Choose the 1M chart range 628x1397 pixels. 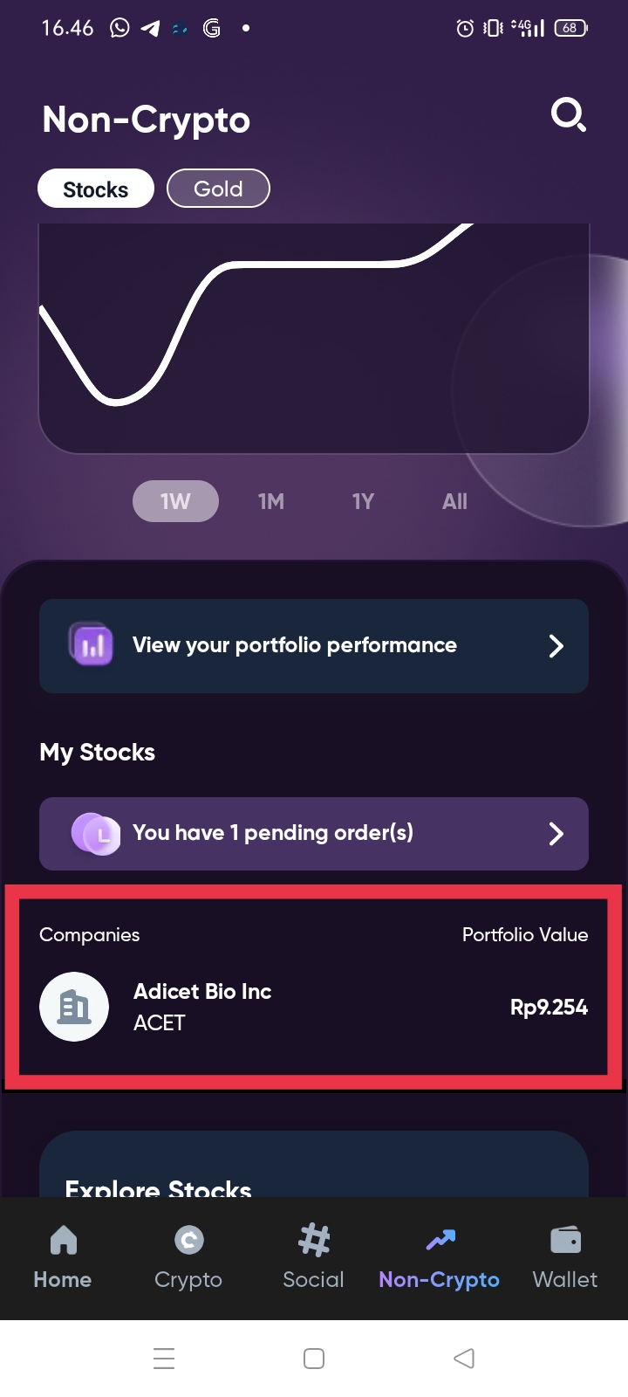coord(271,501)
